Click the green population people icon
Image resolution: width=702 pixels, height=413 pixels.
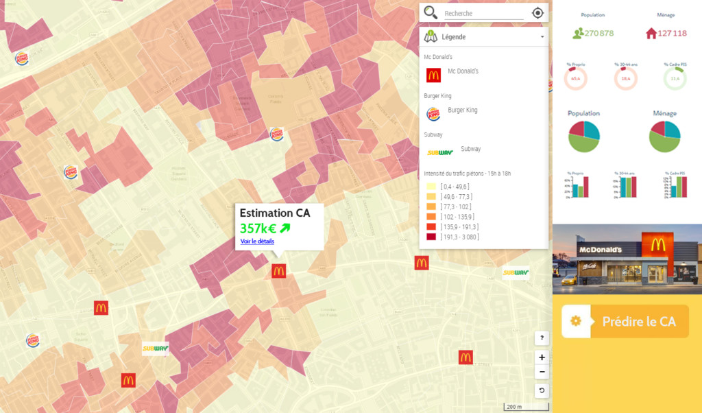coord(578,33)
